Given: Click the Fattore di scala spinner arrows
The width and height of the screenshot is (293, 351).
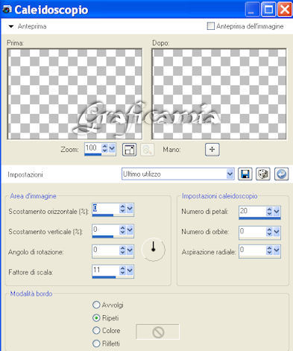Looking at the screenshot, I should (x=122, y=271).
